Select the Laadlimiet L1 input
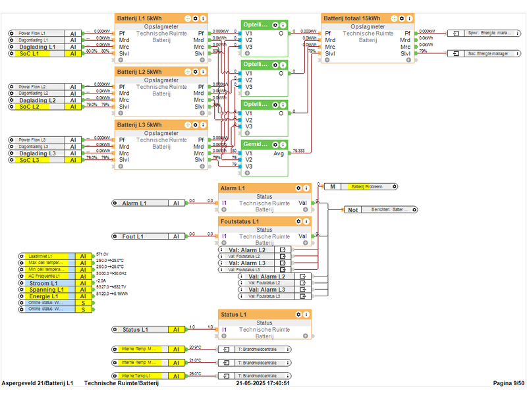Viewport: 527px width, 395px height. (55, 256)
